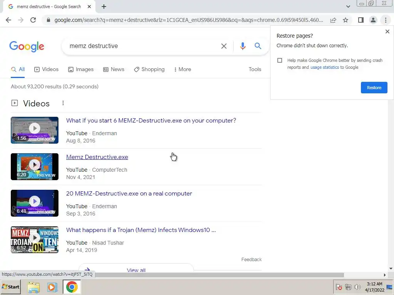The width and height of the screenshot is (394, 295).
Task: Start voice search with microphone icon
Action: pos(242,46)
